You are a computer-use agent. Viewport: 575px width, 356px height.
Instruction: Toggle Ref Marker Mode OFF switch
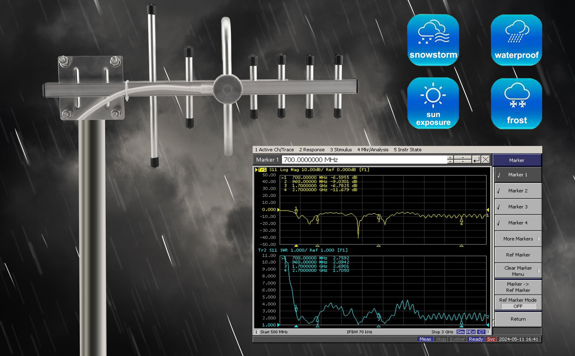518,306
